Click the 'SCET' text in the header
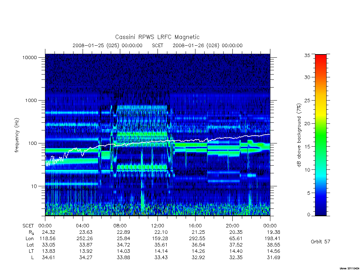Image resolution: width=360 pixels, height=270 pixels. (x=157, y=45)
